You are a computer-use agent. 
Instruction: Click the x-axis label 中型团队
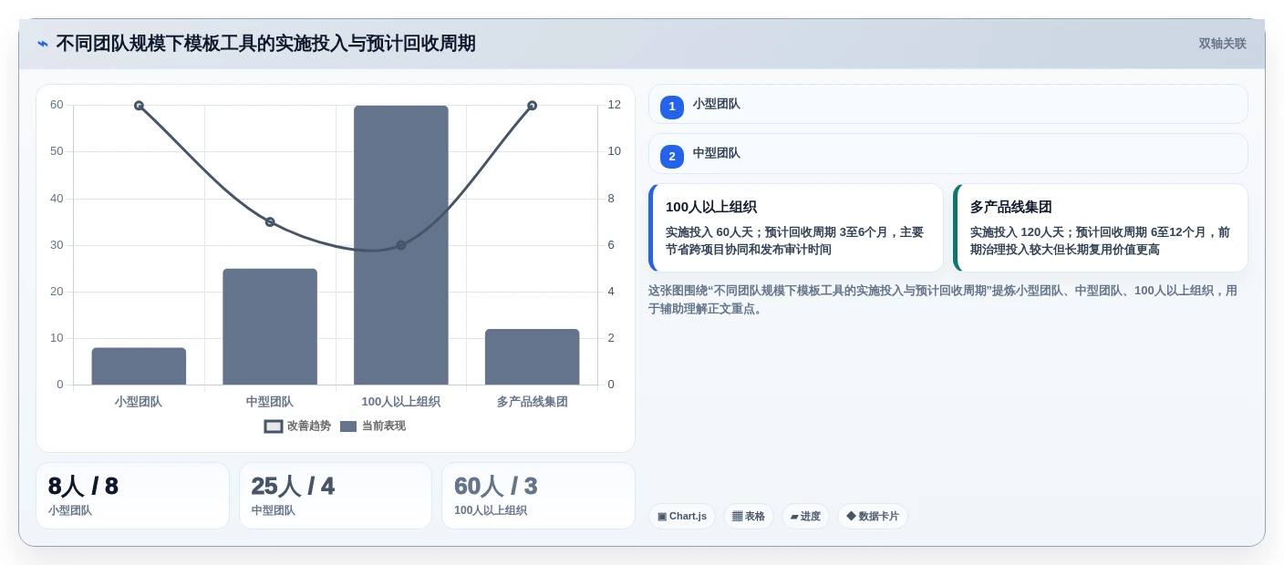(x=270, y=402)
